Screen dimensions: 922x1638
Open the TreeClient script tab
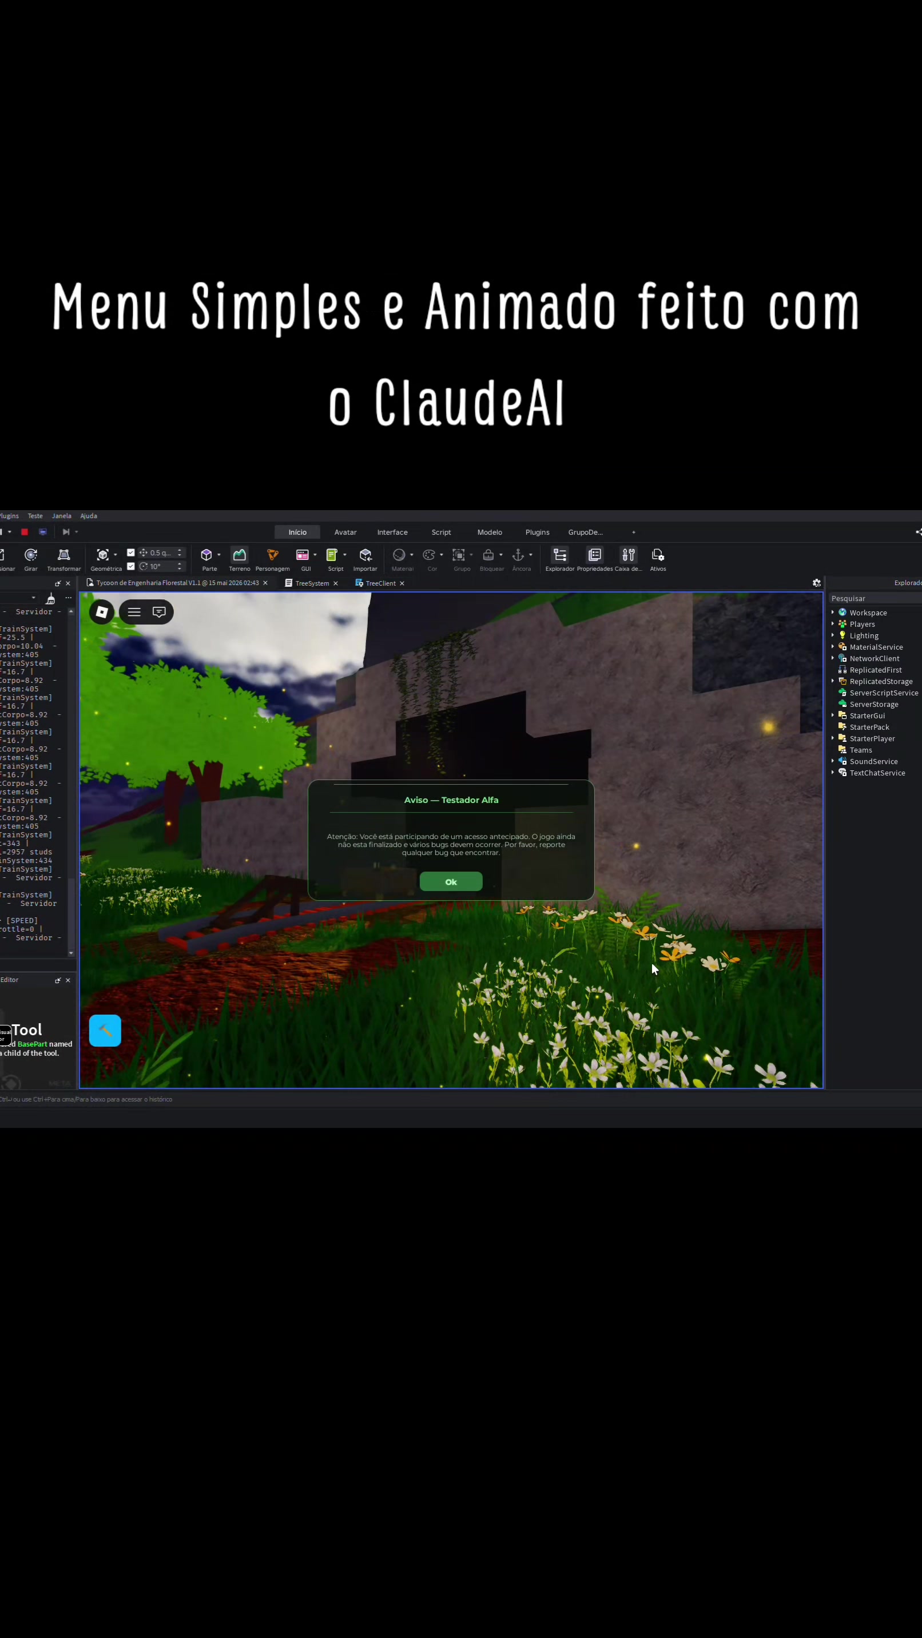380,583
